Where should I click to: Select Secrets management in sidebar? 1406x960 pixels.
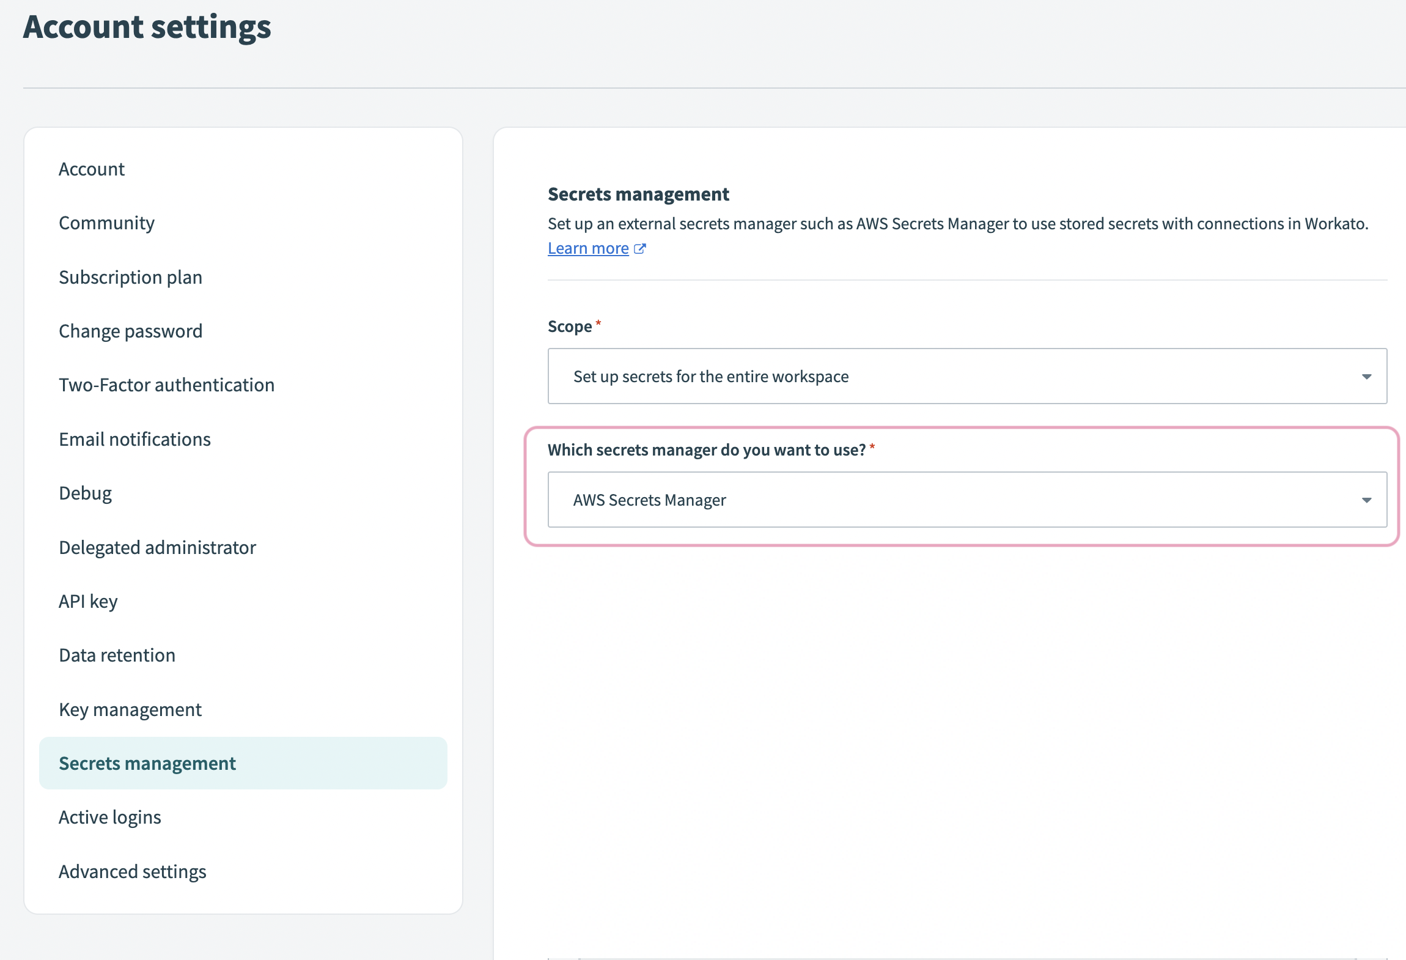pos(243,763)
